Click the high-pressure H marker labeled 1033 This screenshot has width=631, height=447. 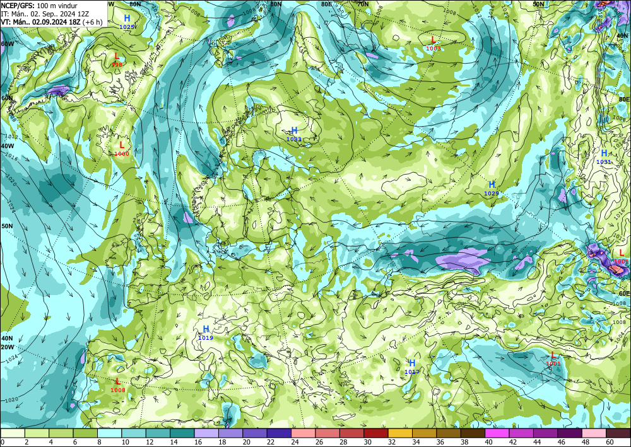[294, 131]
